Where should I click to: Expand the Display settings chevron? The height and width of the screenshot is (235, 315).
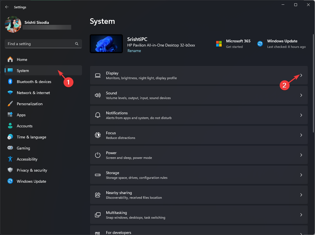pos(301,75)
